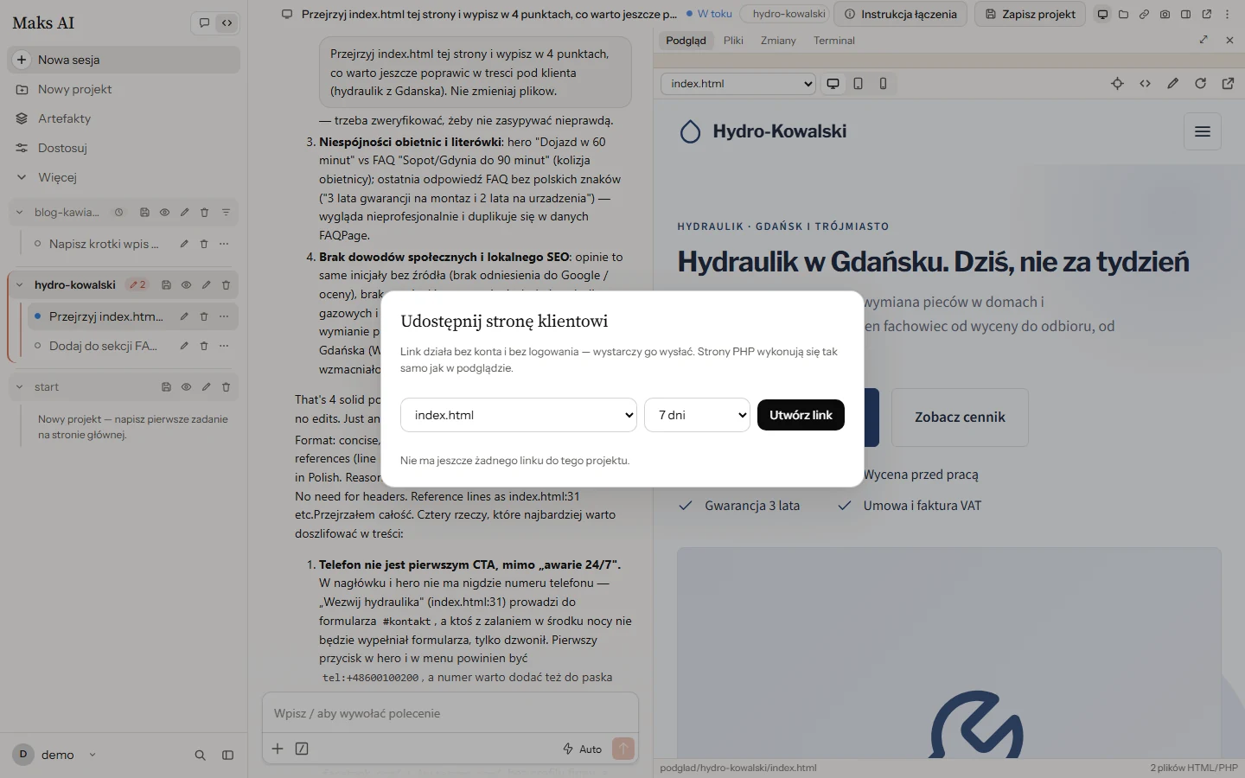Click the crosshair element picker icon
This screenshot has height=778, width=1245.
coord(1117,84)
